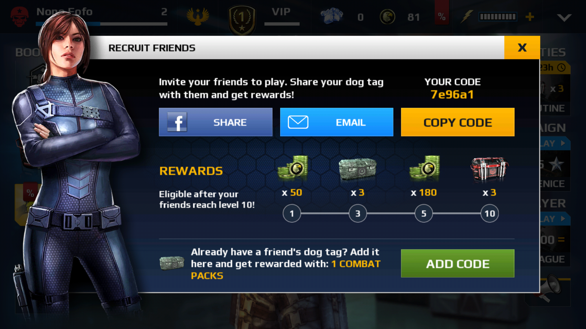Open the VIP status panel
The height and width of the screenshot is (329, 586).
[281, 16]
